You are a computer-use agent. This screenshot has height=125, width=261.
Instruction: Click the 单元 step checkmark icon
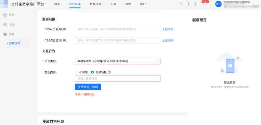click(5, 25)
